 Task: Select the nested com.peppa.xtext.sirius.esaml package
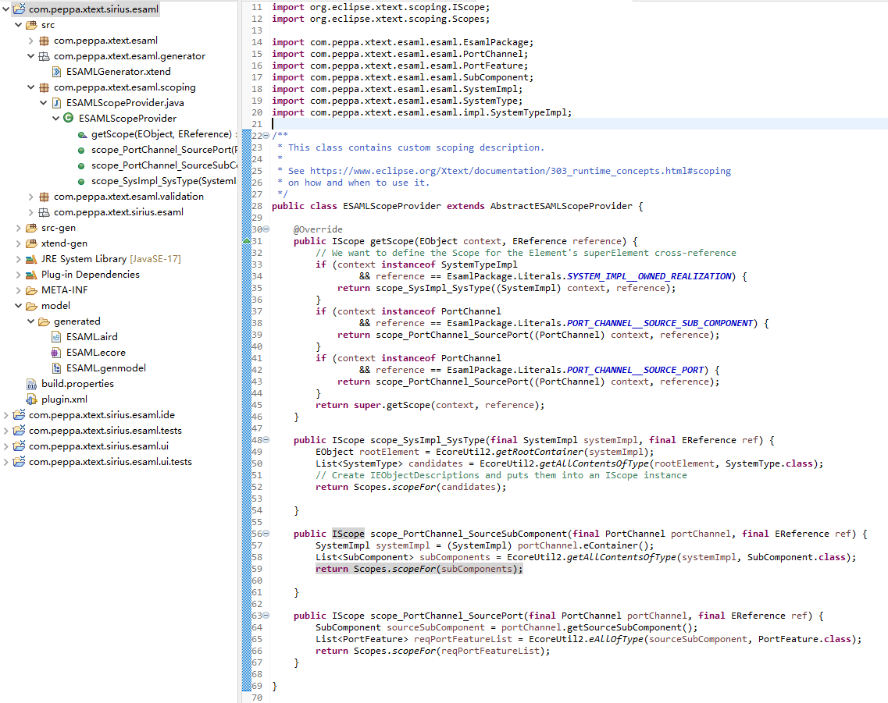point(119,212)
